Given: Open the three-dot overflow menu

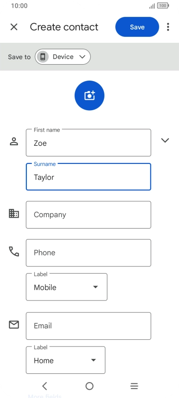Looking at the screenshot, I should point(168,27).
